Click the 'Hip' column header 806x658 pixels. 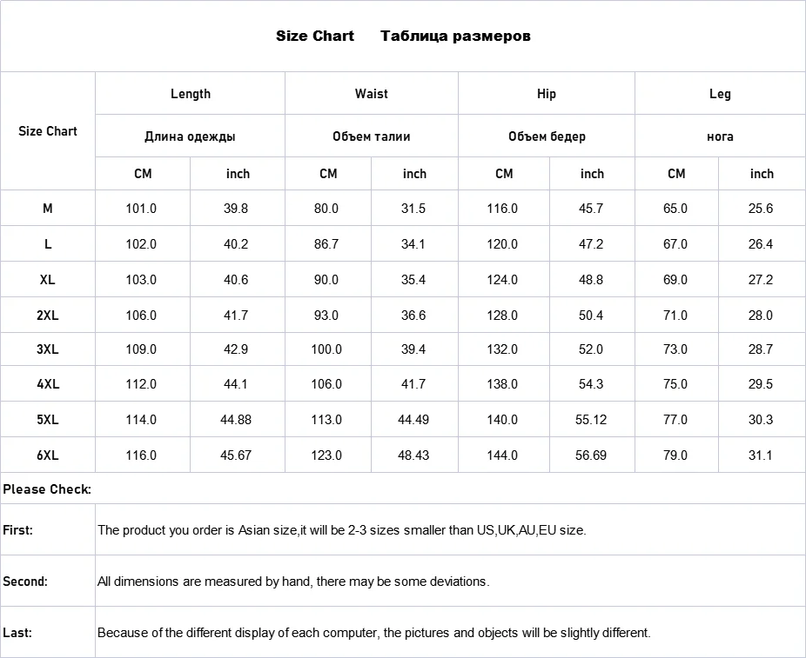[x=547, y=94]
